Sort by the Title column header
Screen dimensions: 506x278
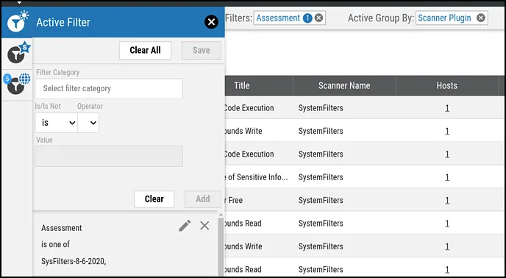[x=242, y=85]
